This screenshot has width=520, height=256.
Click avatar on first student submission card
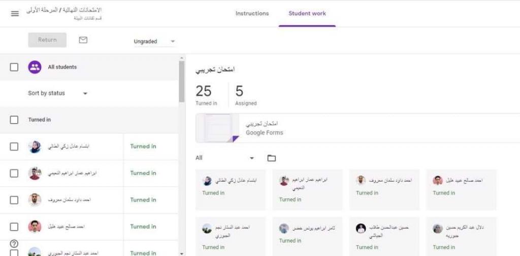click(207, 181)
